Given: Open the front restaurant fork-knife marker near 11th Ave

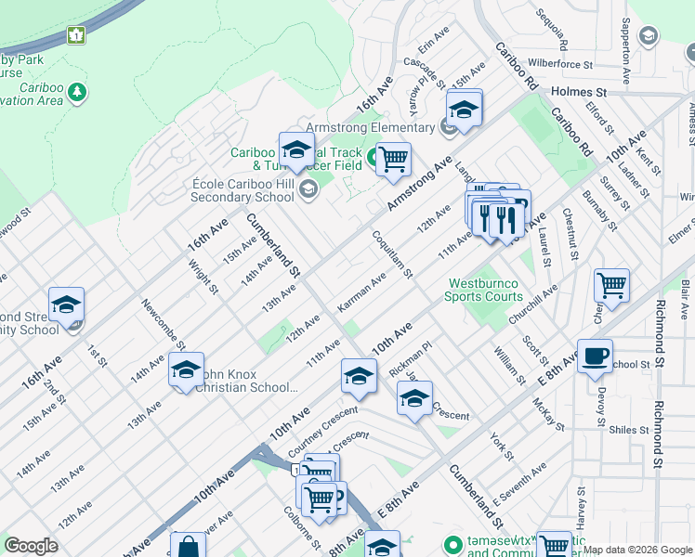Looking at the screenshot, I should [506, 224].
